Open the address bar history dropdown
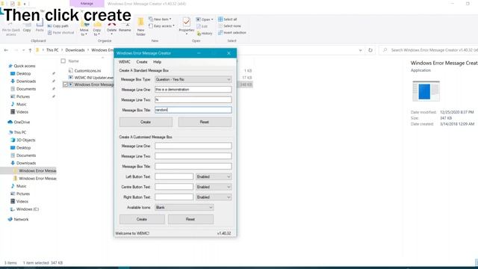Screen dimensions: 478x269 tap(360, 50)
